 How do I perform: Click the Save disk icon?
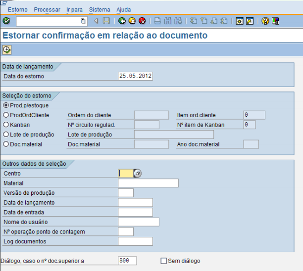106,21
